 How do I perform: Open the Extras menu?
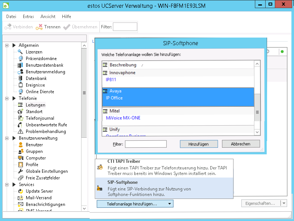tap(28, 17)
